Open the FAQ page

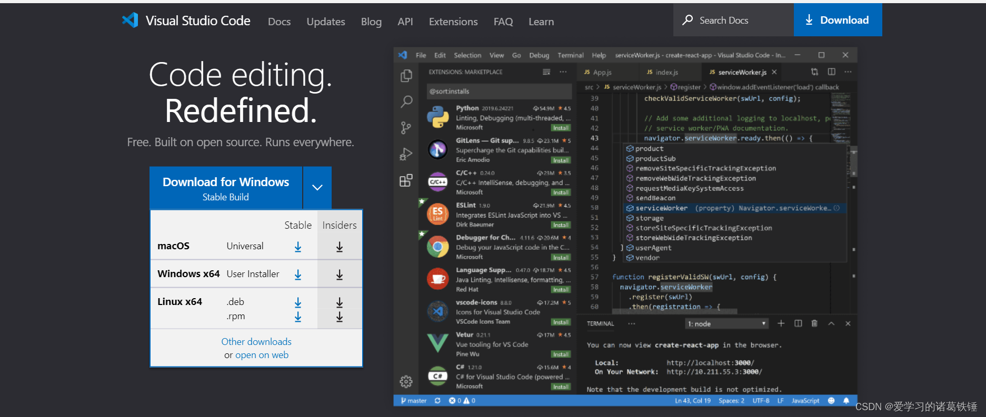(503, 22)
